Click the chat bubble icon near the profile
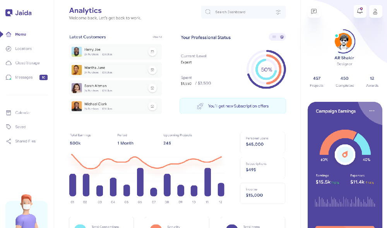 pyautogui.click(x=314, y=11)
